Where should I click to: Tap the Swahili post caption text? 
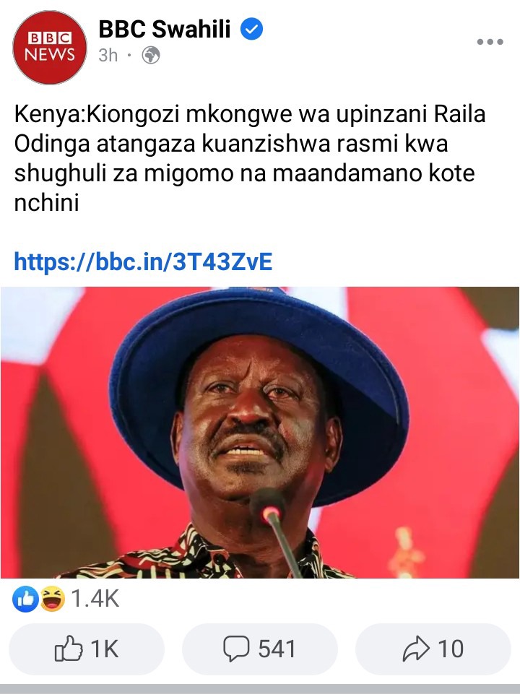250,158
